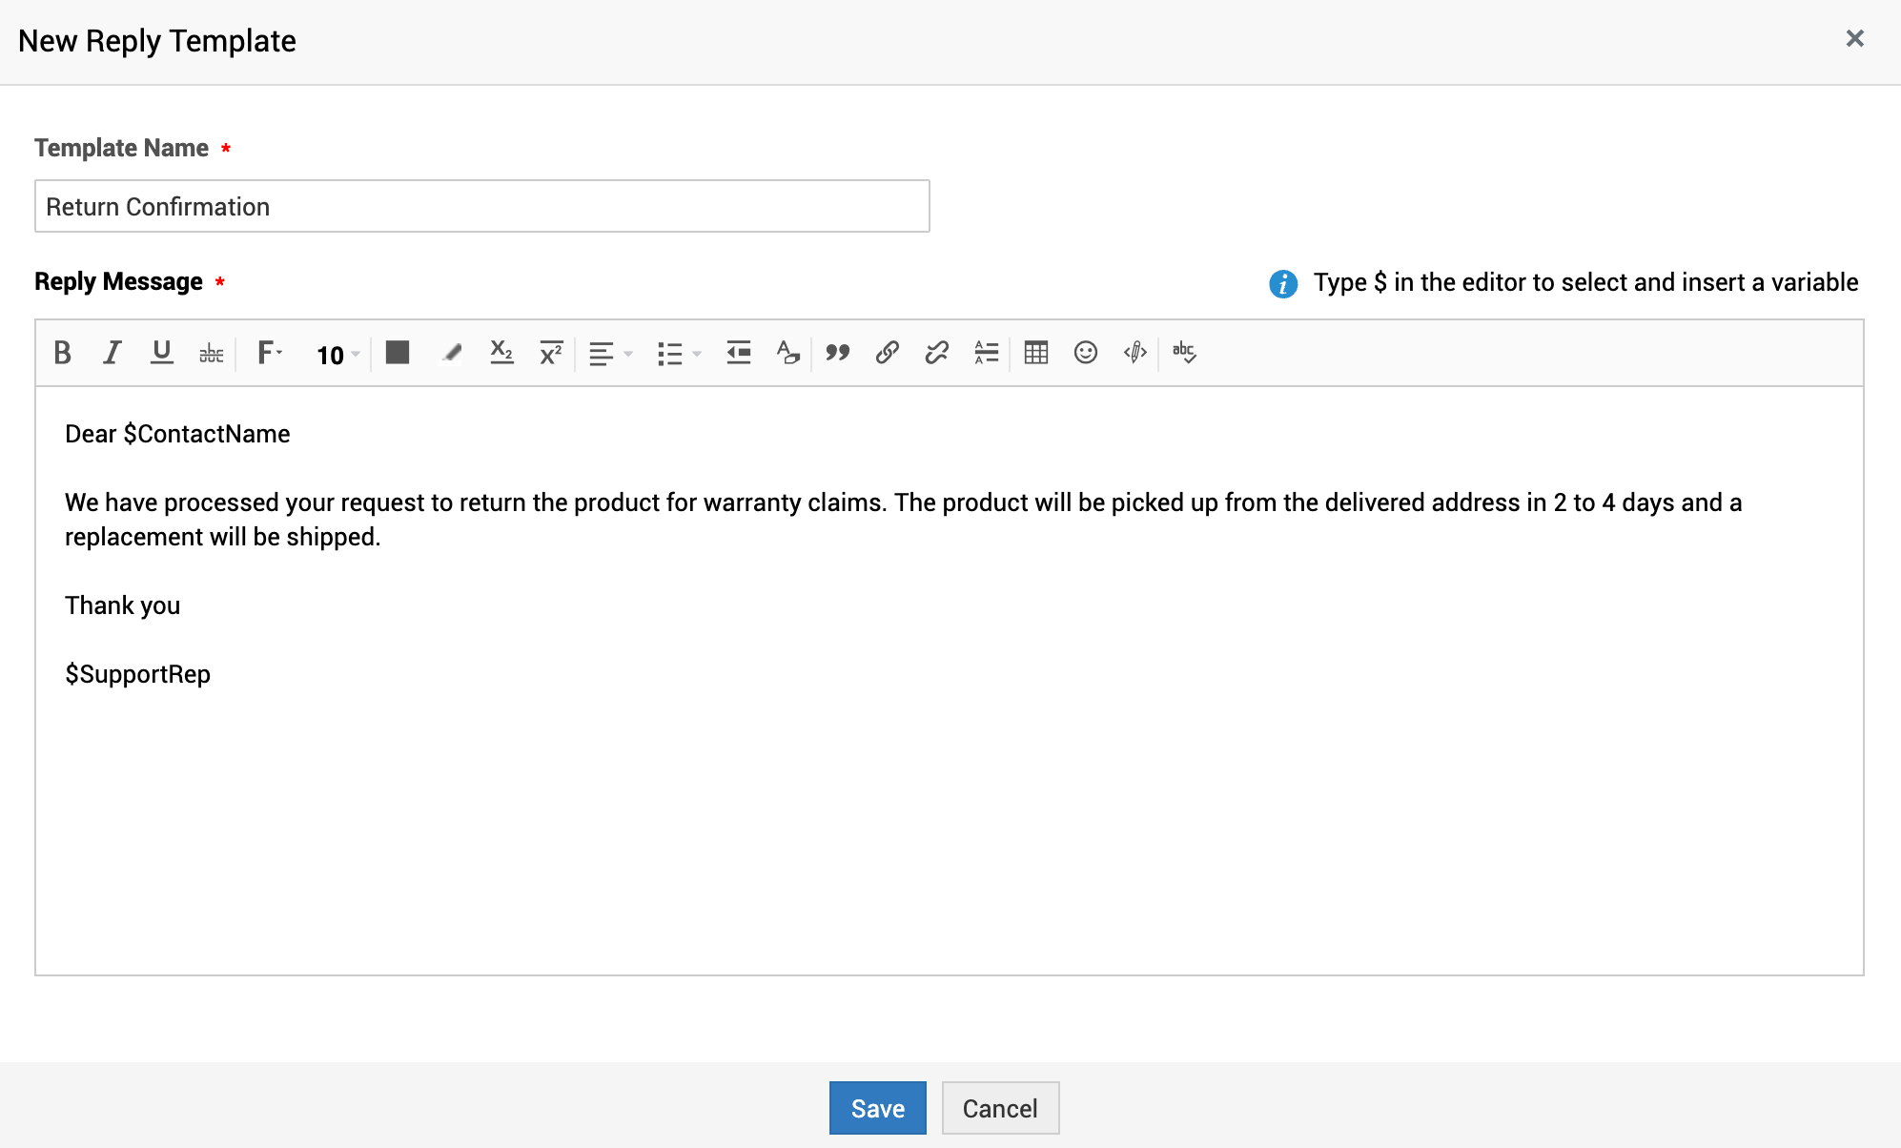Apply superscript formatting
The height and width of the screenshot is (1148, 1901).
[551, 353]
